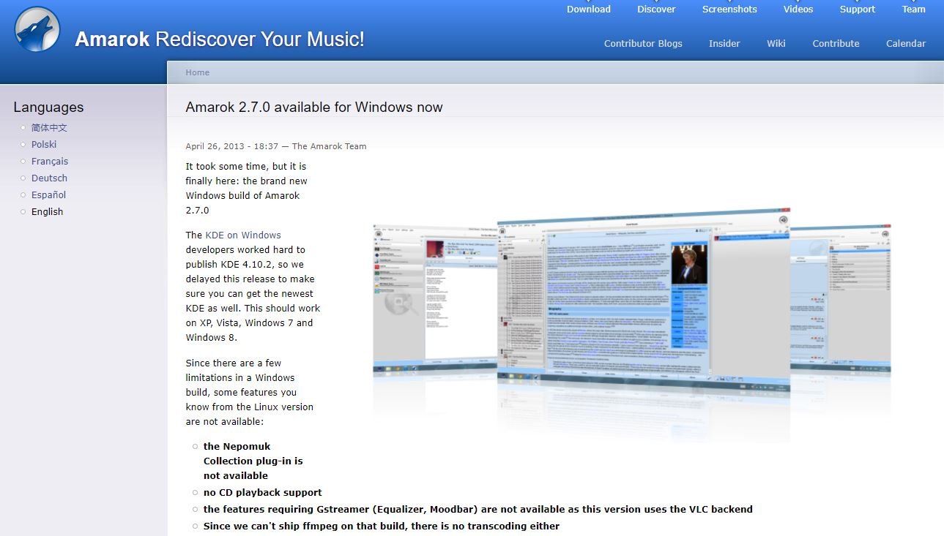Switch language to Español
The image size is (944, 536).
pos(48,195)
